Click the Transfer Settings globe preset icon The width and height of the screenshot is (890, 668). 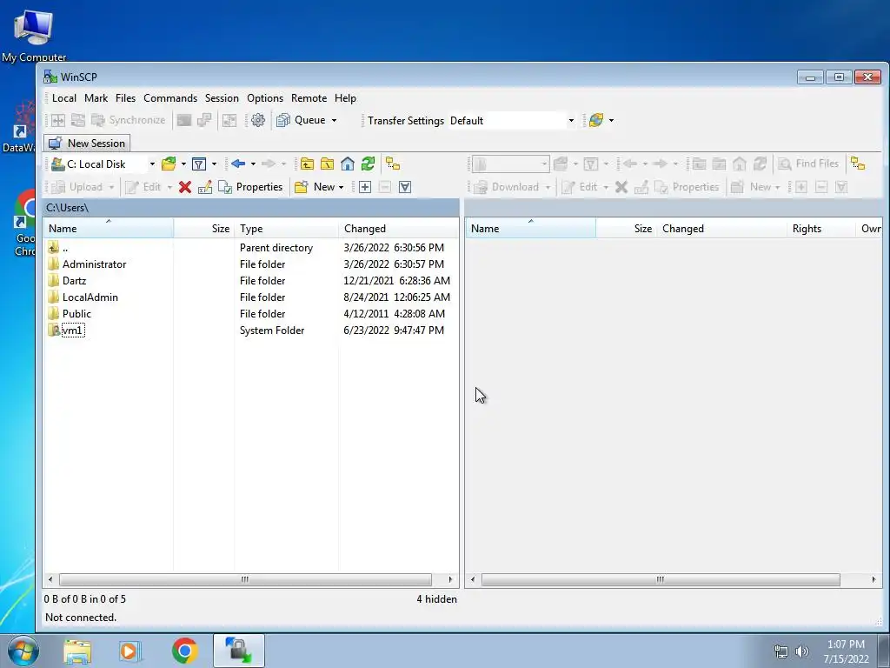596,120
